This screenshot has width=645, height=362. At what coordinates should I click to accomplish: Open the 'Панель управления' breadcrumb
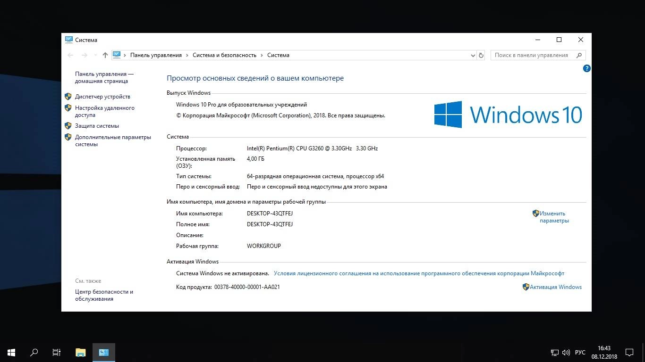[156, 55]
